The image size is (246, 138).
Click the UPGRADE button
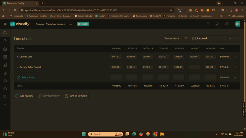(83, 24)
